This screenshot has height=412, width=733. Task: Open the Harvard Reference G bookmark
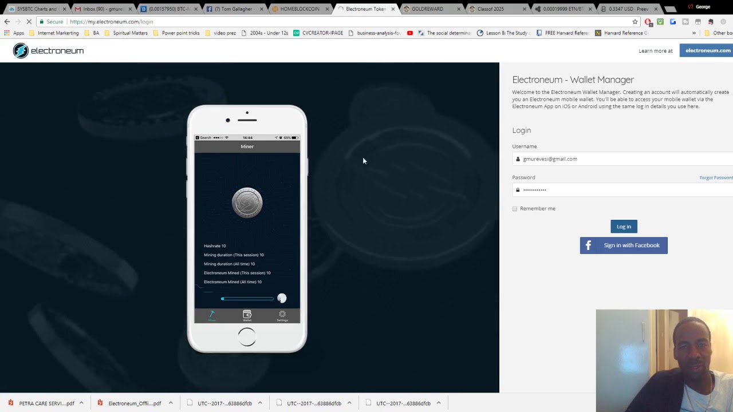click(x=622, y=33)
